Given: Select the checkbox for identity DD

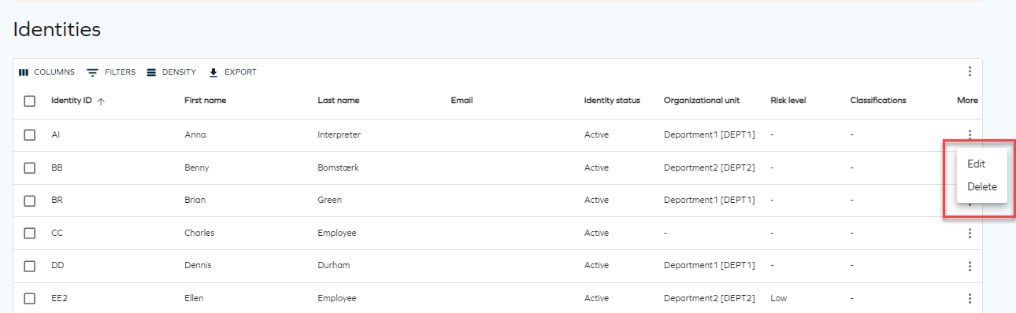Looking at the screenshot, I should (30, 266).
